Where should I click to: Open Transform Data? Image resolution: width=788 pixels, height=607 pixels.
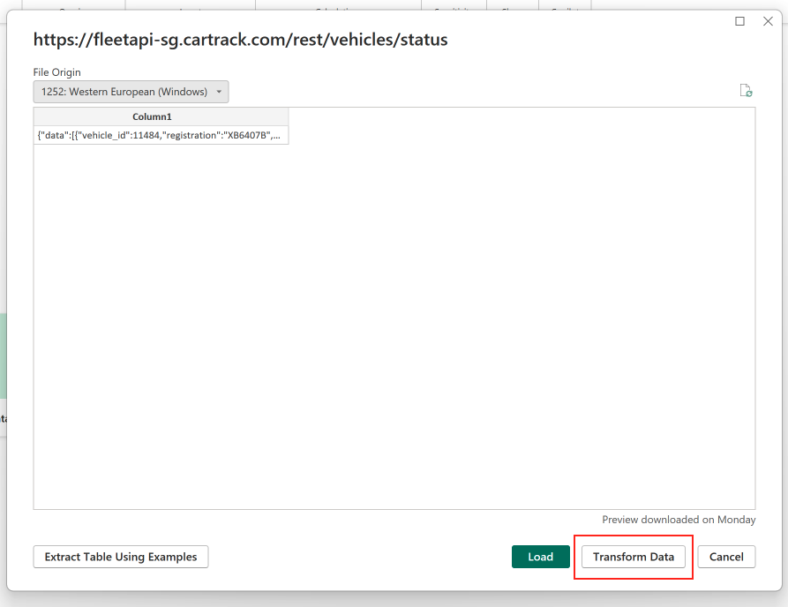click(633, 557)
